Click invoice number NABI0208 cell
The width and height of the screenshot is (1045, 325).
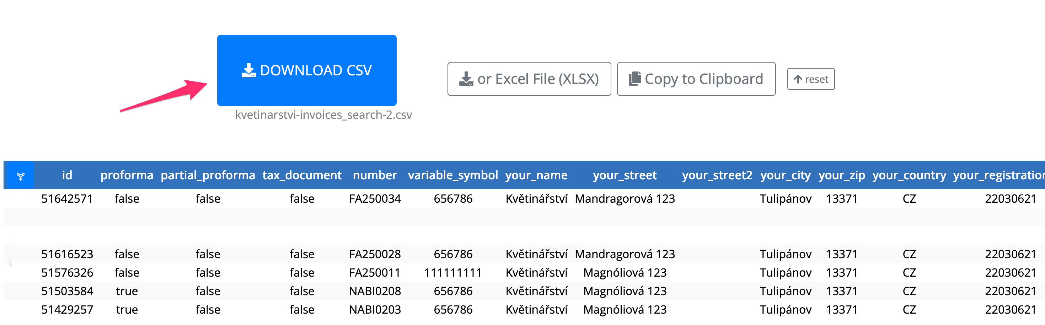click(x=374, y=291)
